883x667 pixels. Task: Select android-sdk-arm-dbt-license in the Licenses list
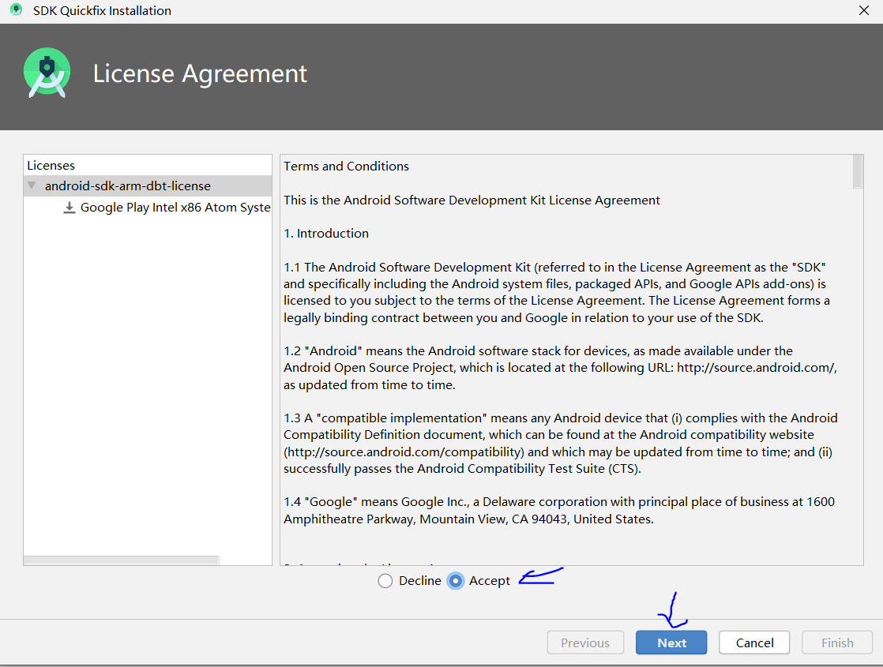[148, 185]
